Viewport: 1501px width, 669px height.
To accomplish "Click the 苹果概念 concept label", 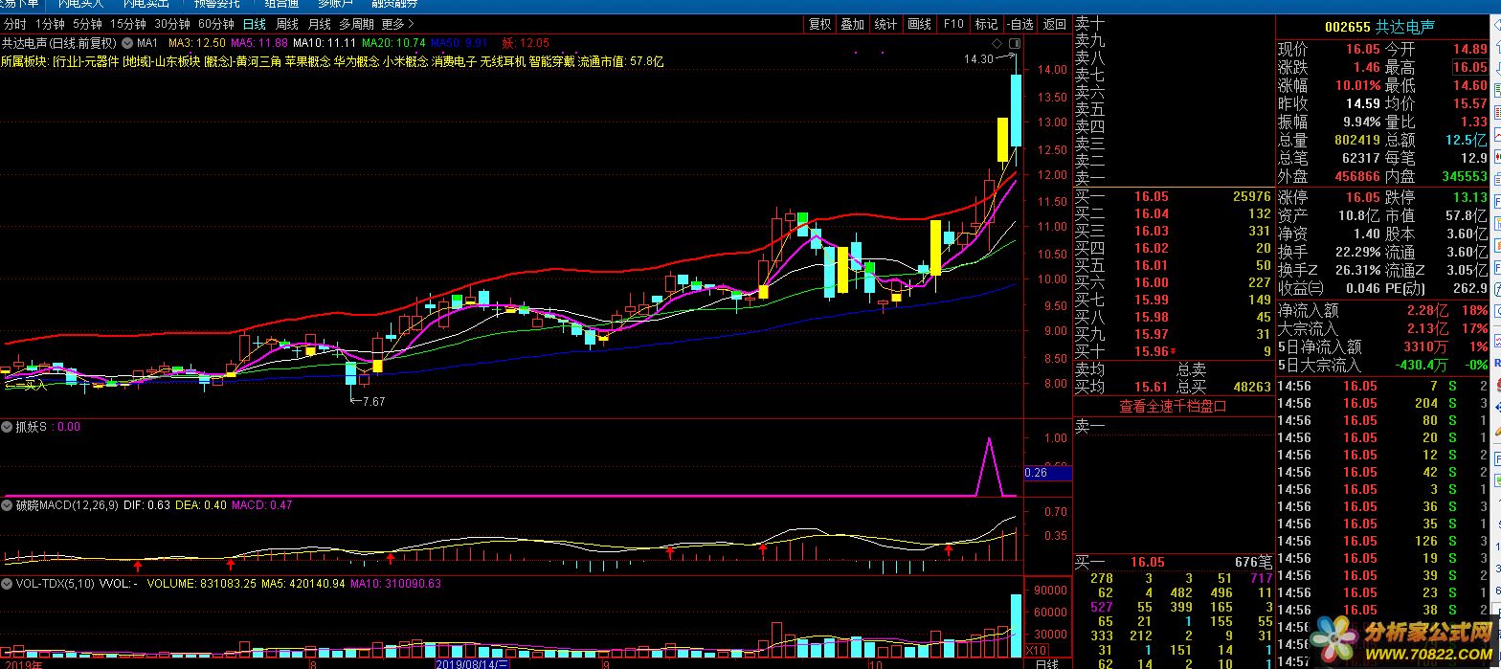I will [x=307, y=61].
